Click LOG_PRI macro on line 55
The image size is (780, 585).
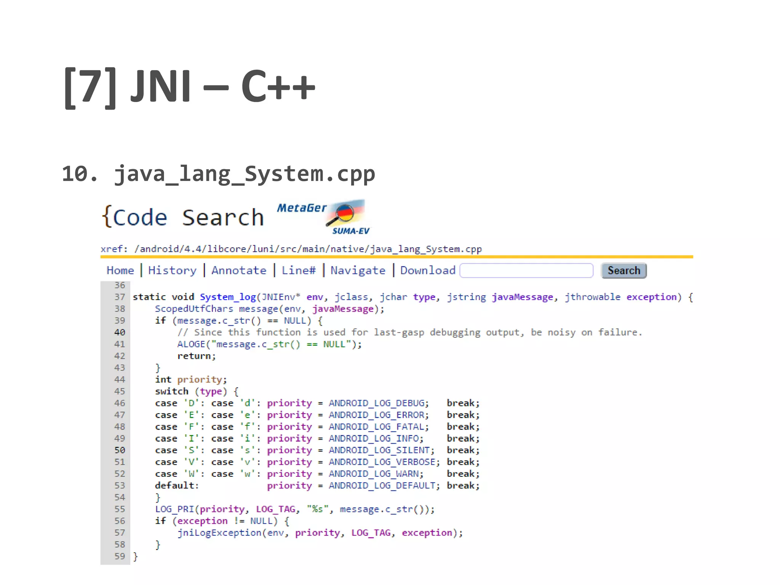(174, 509)
